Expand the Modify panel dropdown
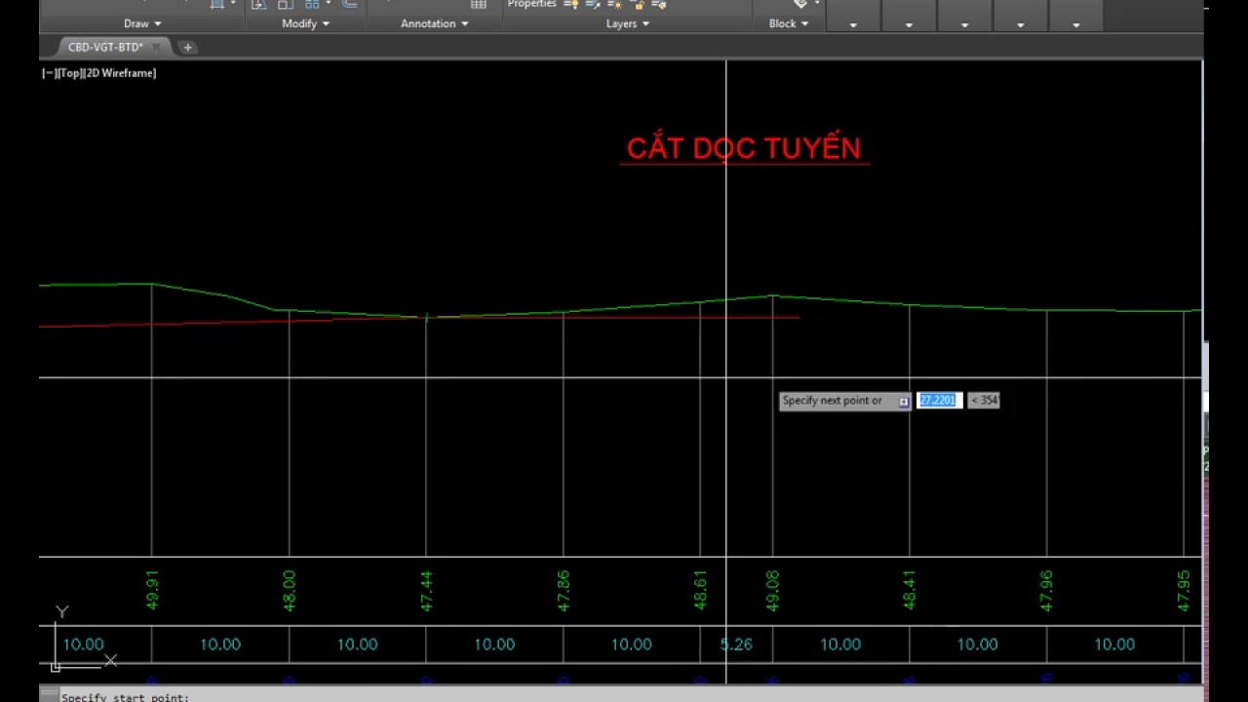 coord(305,23)
